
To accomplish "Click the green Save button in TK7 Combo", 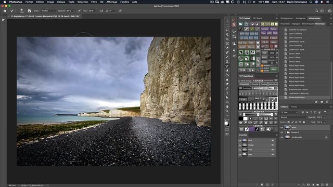I will (x=274, y=69).
